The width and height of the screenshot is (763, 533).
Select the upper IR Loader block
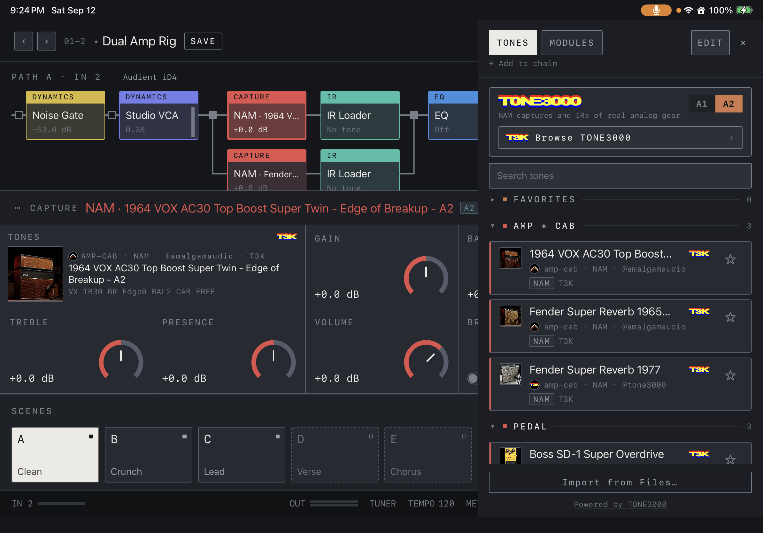(360, 115)
